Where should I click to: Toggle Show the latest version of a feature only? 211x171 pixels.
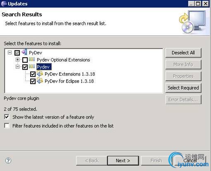point(7,117)
